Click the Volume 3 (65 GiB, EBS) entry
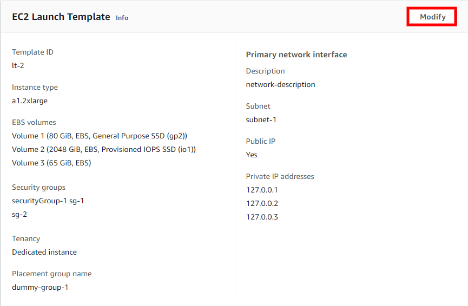468x306 pixels. (x=51, y=163)
